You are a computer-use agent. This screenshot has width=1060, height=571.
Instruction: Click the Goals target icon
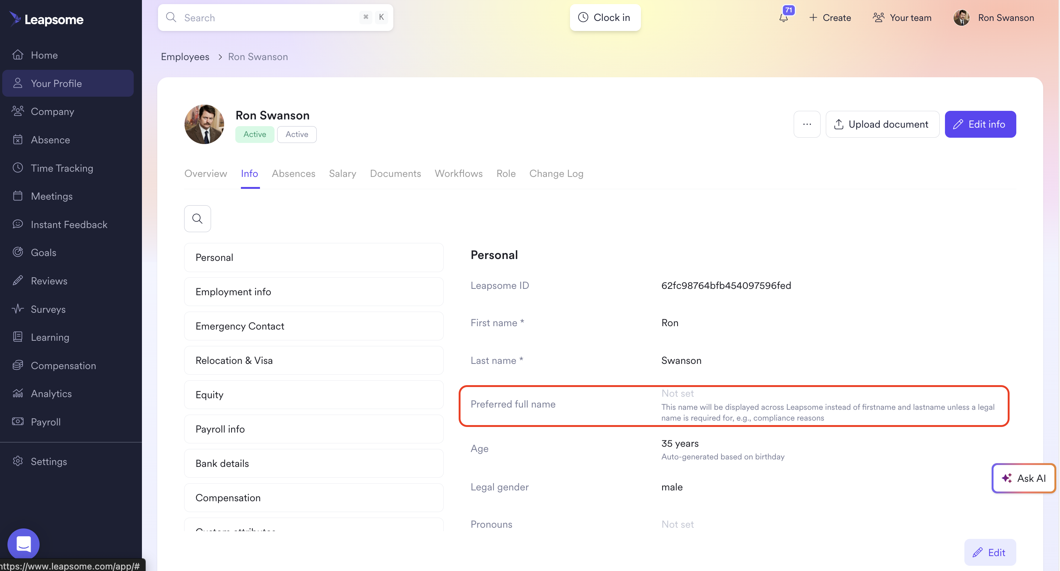point(18,252)
